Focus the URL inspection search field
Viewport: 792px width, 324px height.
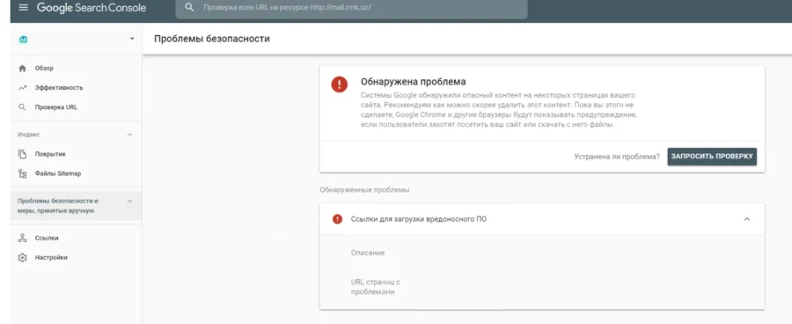(x=351, y=8)
